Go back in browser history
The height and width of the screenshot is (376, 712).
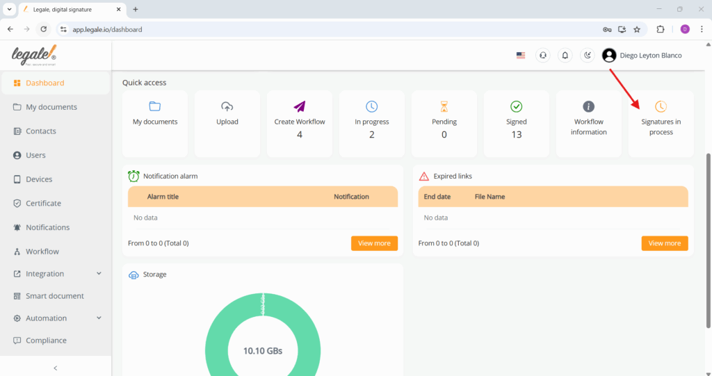pyautogui.click(x=10, y=29)
